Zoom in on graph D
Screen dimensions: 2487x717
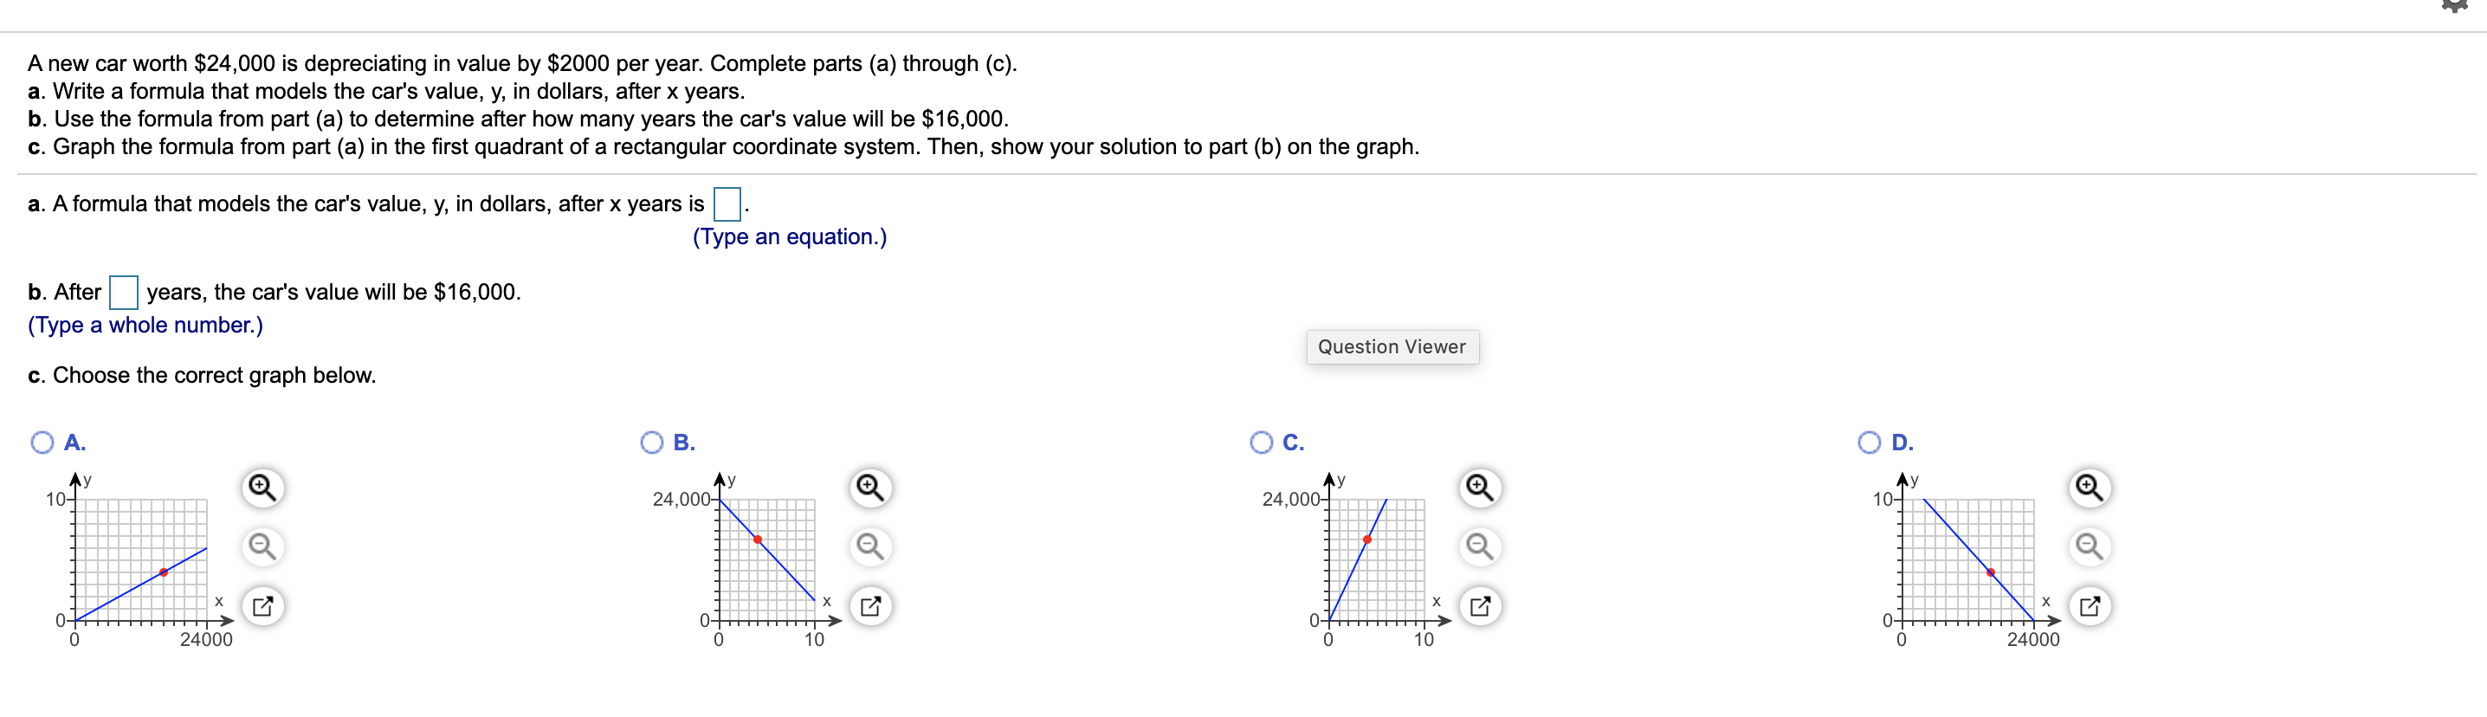click(2090, 488)
